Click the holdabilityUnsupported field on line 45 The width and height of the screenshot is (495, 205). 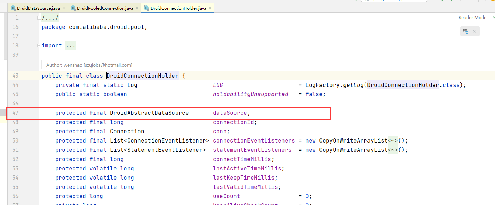click(251, 94)
